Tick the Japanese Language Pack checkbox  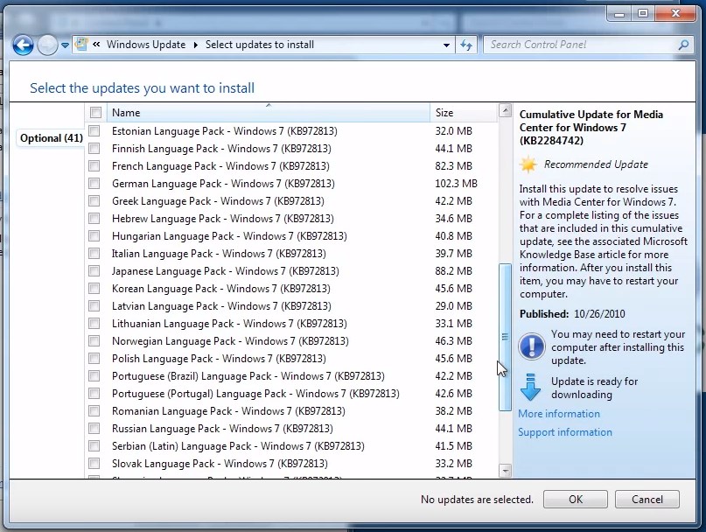pyautogui.click(x=94, y=271)
